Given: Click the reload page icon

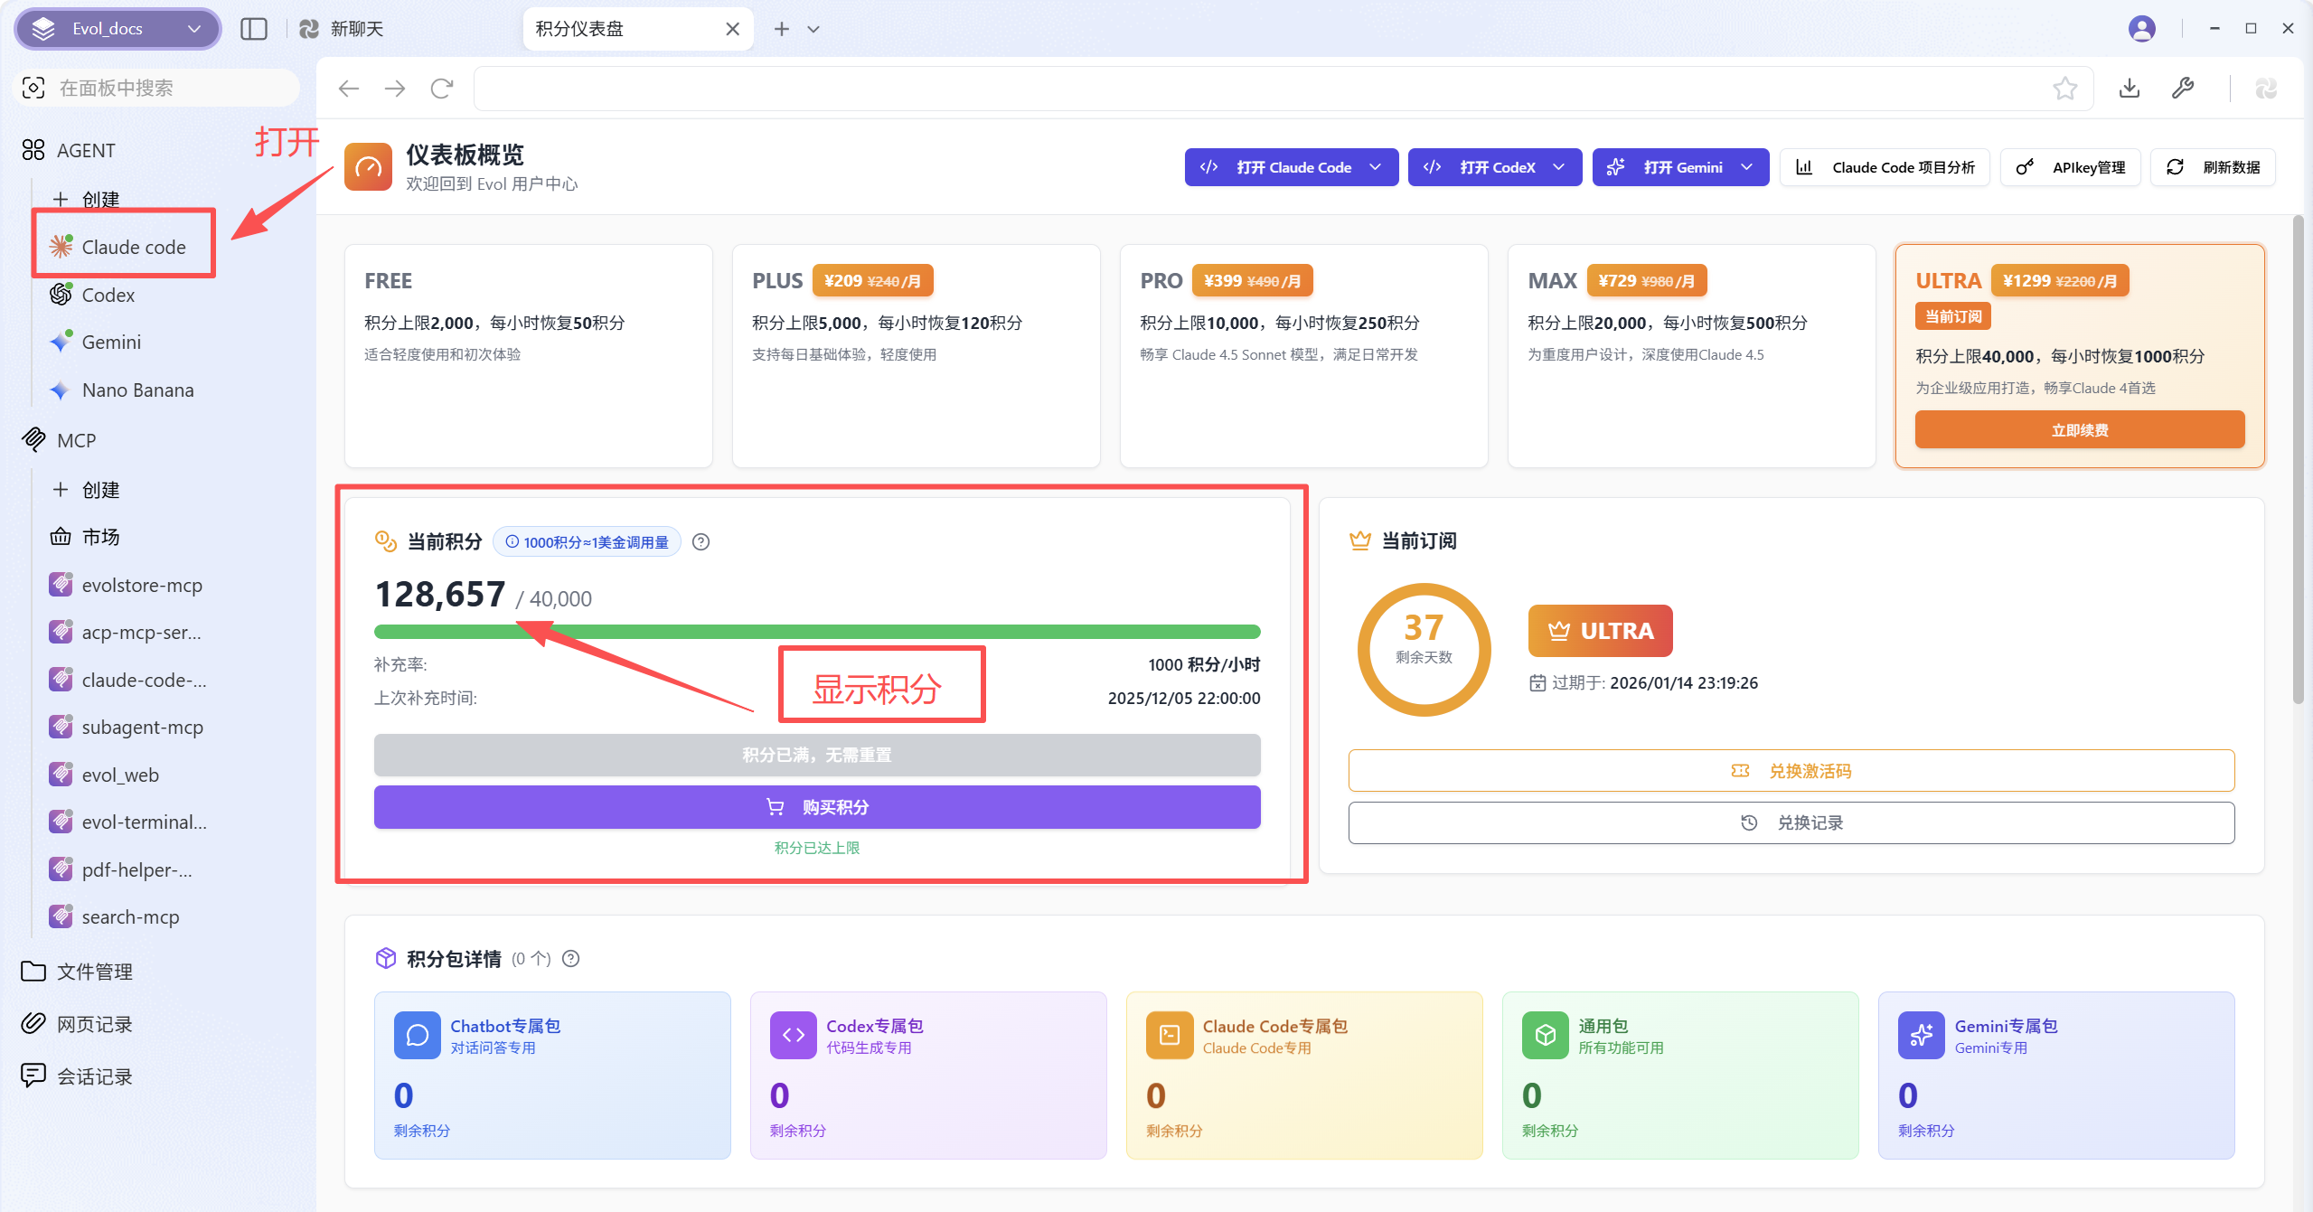Looking at the screenshot, I should (441, 89).
